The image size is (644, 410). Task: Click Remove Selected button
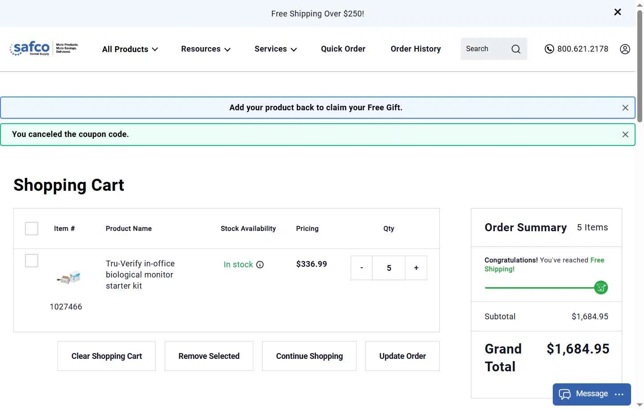click(x=209, y=356)
